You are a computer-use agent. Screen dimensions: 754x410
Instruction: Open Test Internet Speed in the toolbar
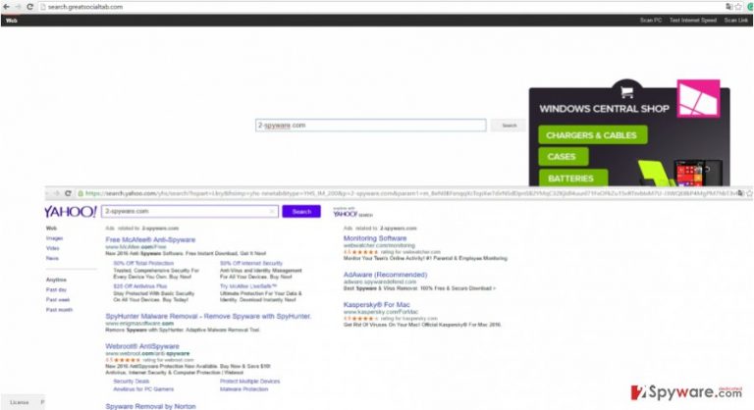(693, 21)
